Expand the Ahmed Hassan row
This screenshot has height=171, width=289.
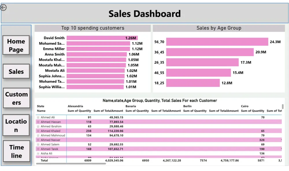coord(38,122)
